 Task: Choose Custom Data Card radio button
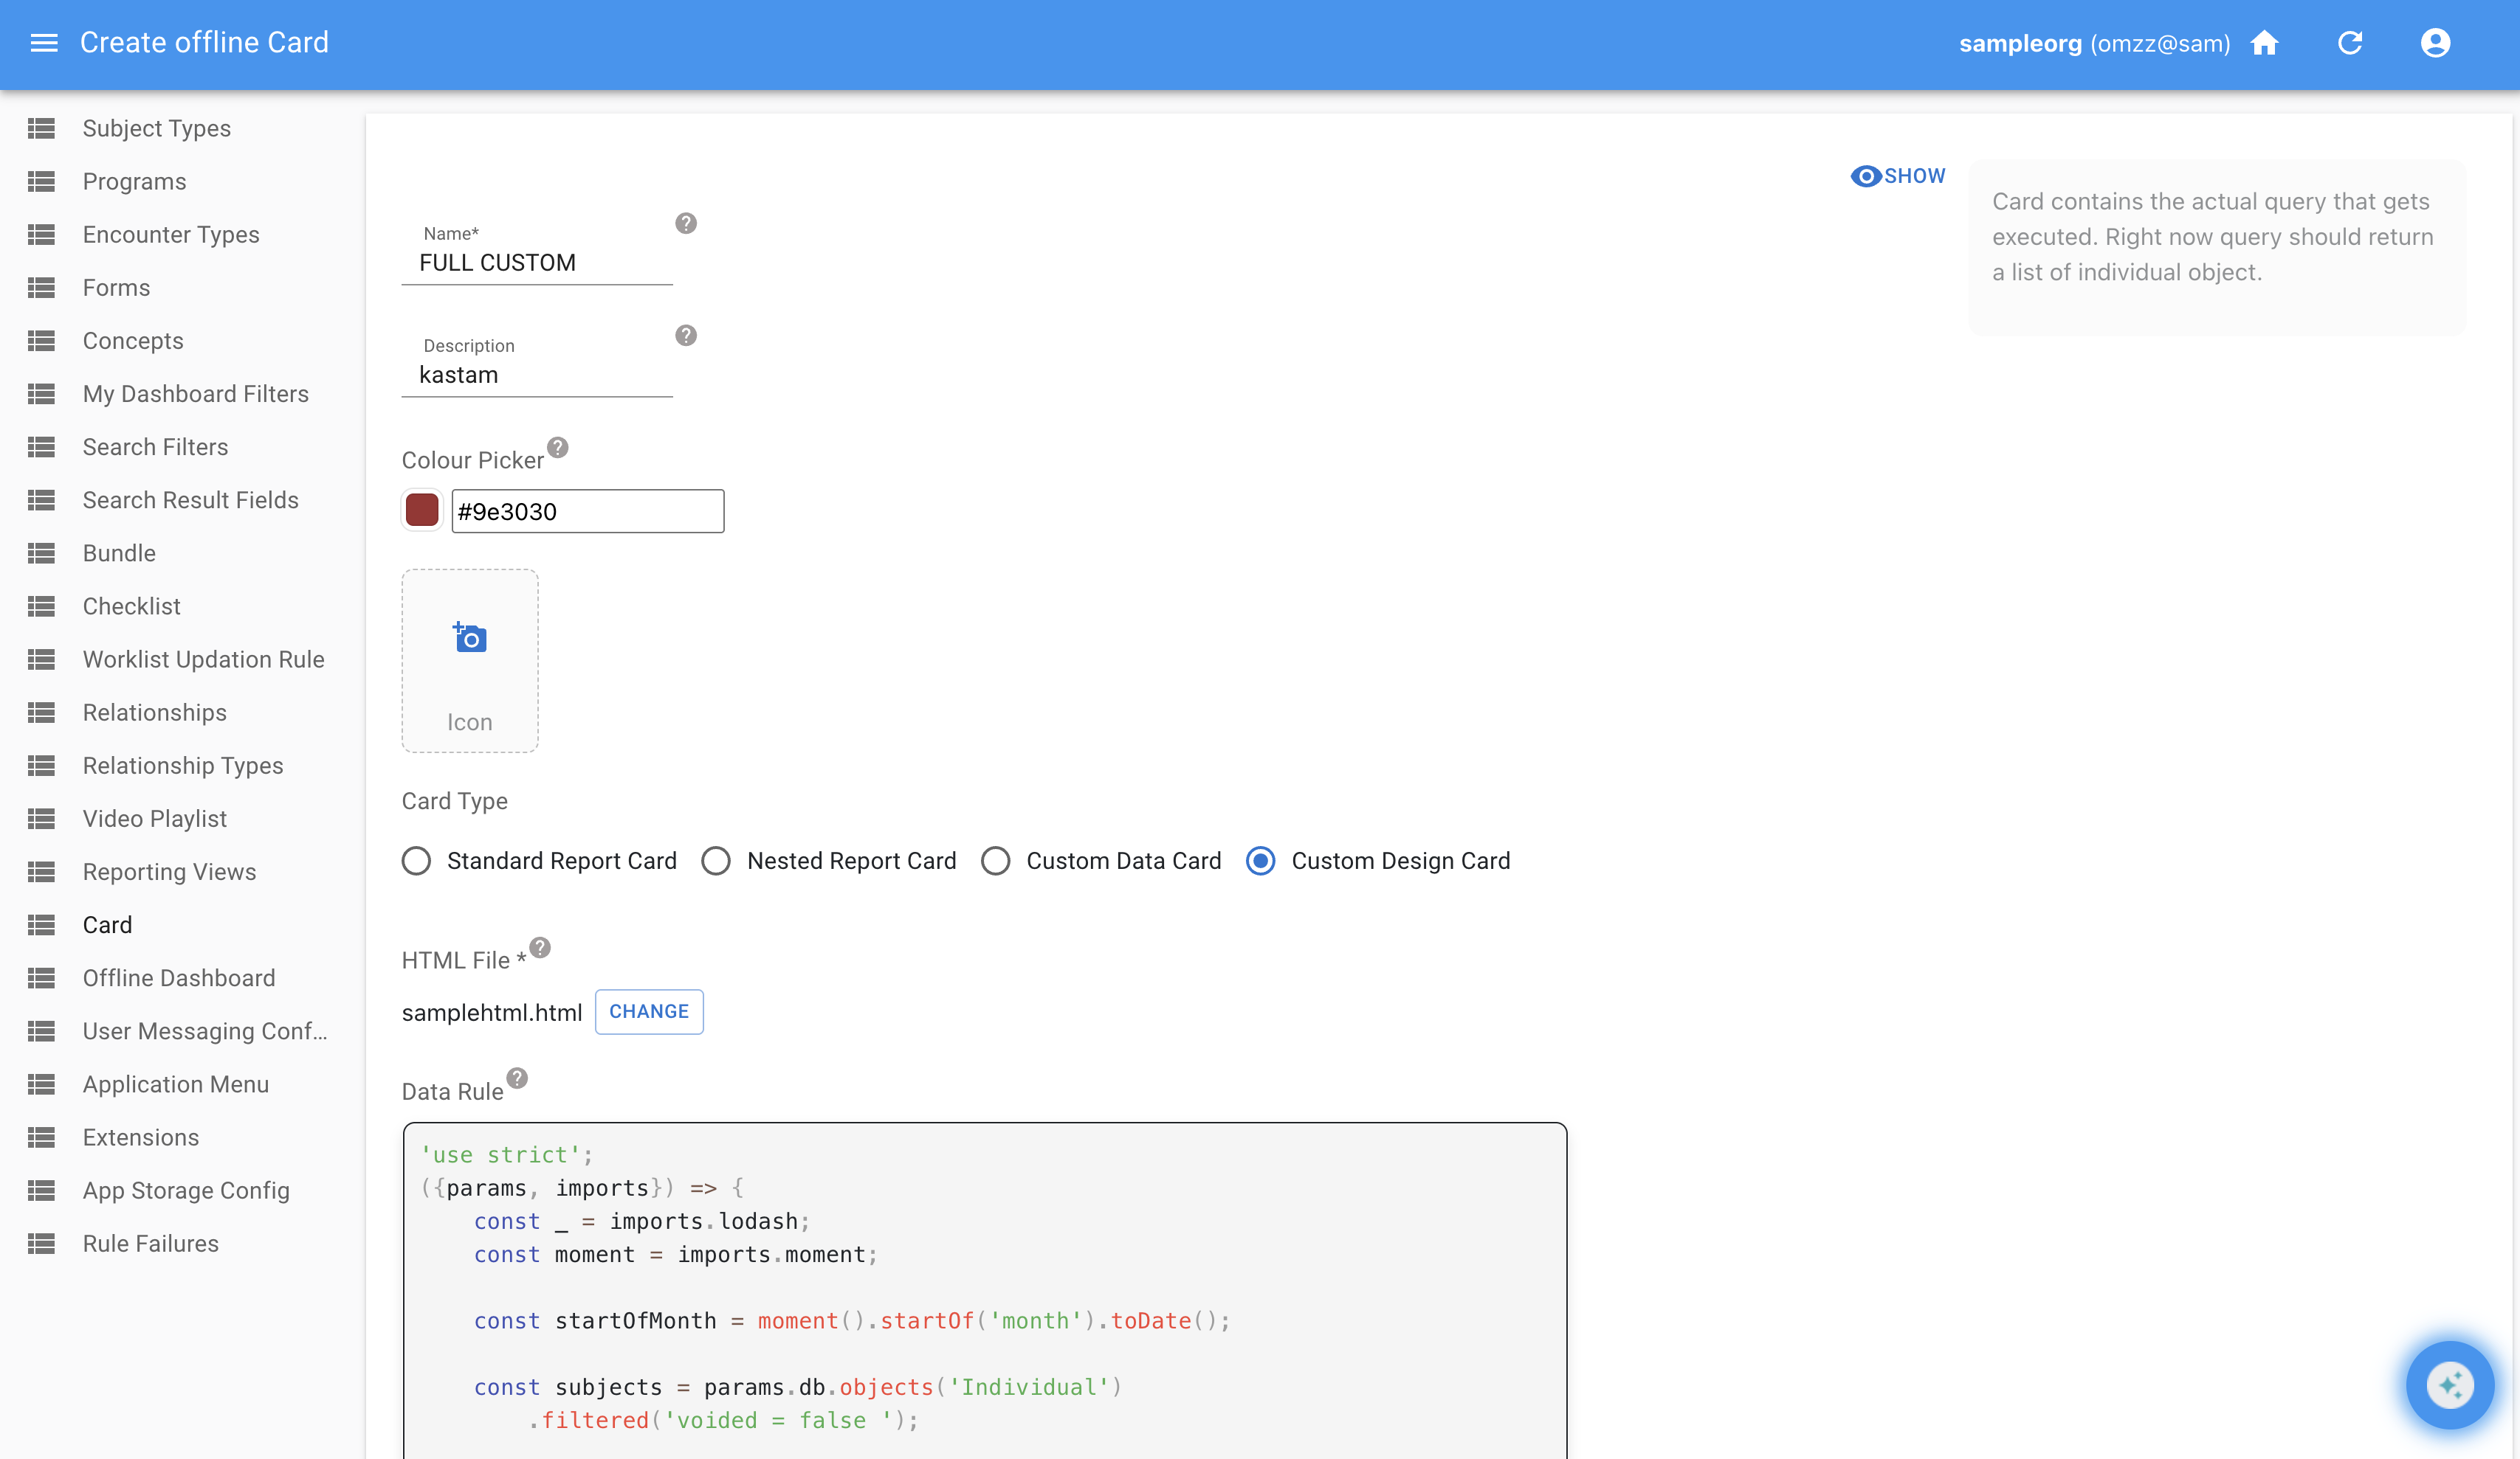coord(995,860)
